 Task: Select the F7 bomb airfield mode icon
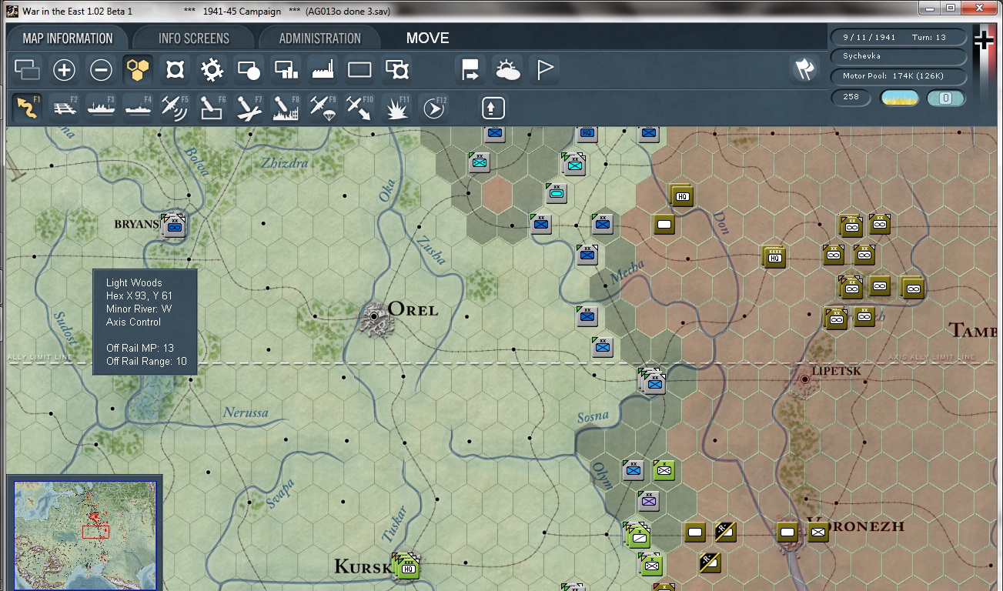click(249, 108)
